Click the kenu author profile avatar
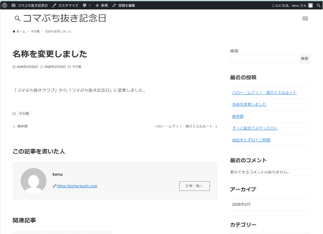Image resolution: width=323 pixels, height=234 pixels. (x=33, y=181)
